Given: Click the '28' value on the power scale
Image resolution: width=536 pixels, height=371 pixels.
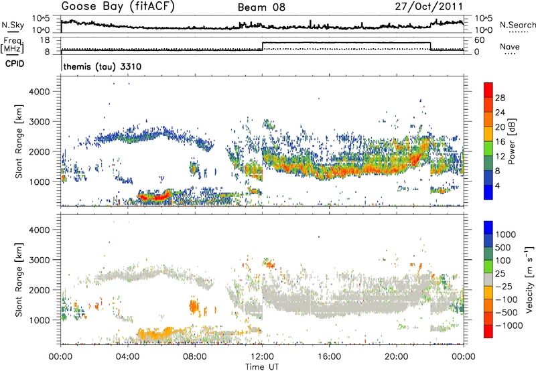Looking at the screenshot, I should pyautogui.click(x=500, y=98).
